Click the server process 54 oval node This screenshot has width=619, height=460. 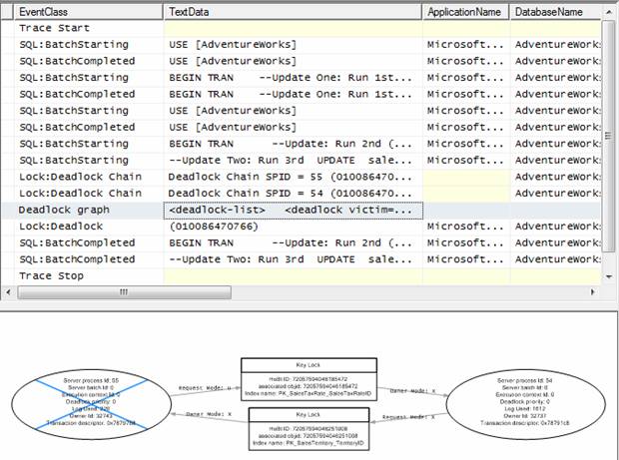(511, 401)
